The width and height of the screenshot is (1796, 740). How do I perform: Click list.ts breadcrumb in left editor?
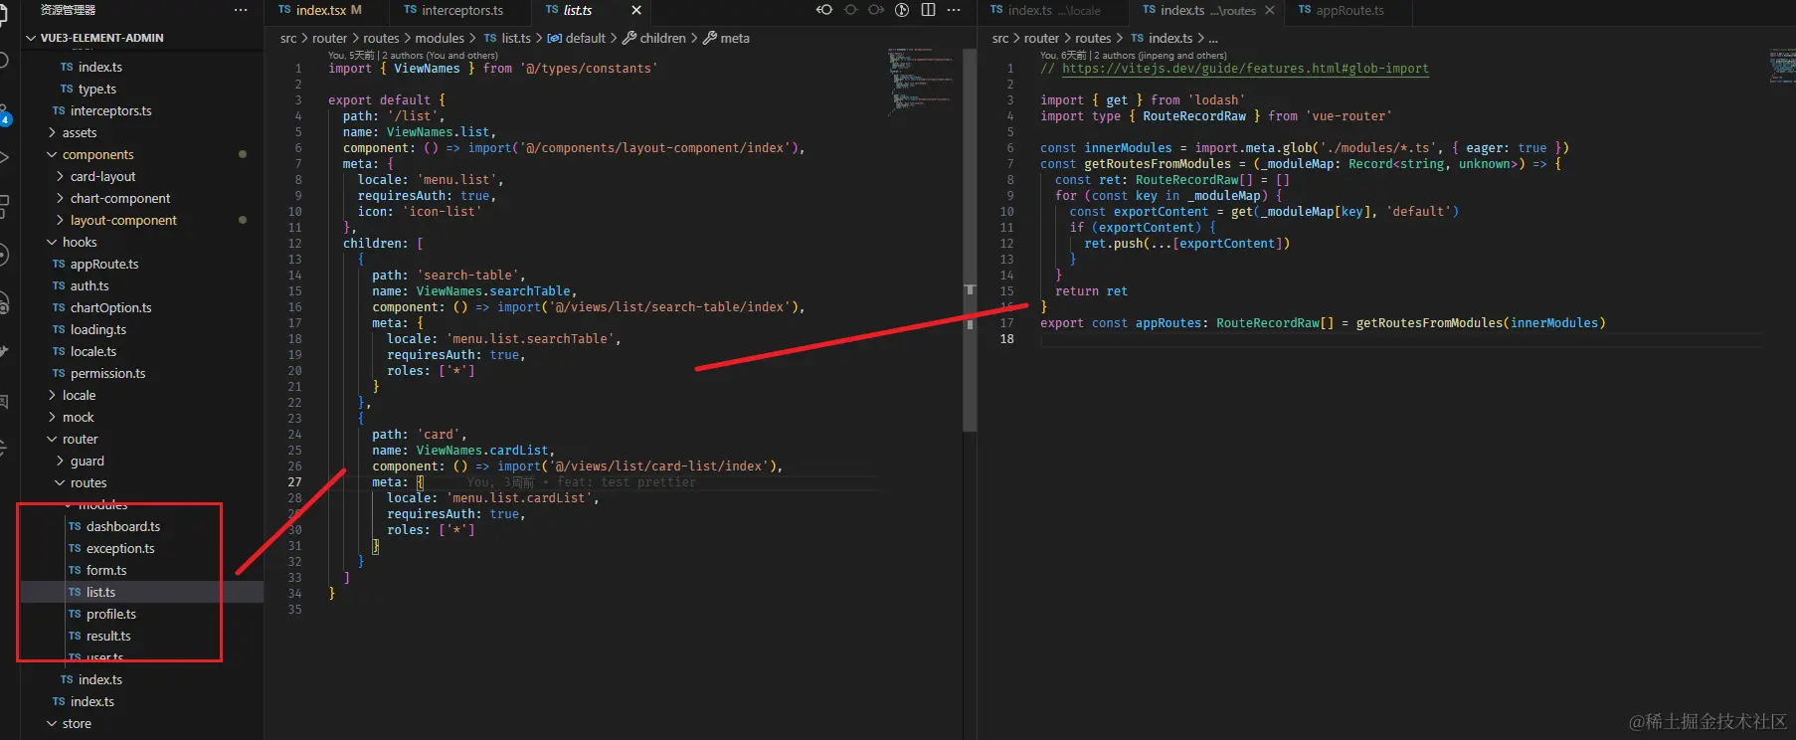(x=508, y=38)
